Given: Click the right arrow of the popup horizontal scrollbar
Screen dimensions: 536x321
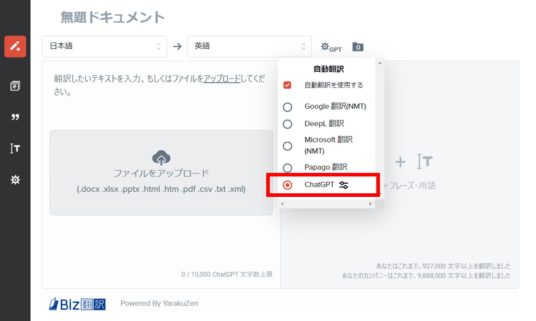Looking at the screenshot, I should [371, 204].
